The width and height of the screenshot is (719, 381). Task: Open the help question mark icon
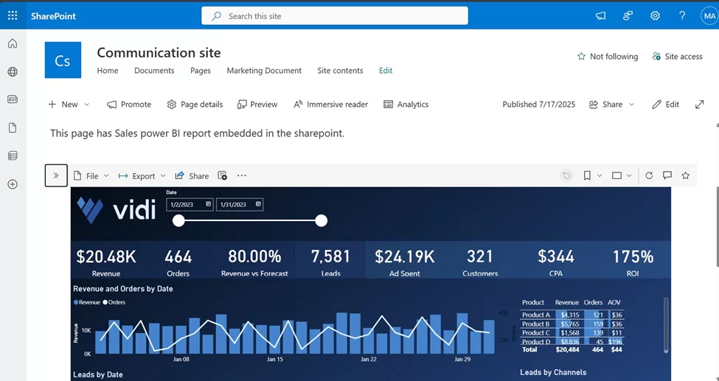click(682, 15)
